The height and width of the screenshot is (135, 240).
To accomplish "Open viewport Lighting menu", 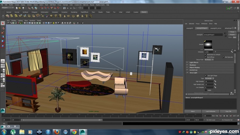I will click(20, 21).
